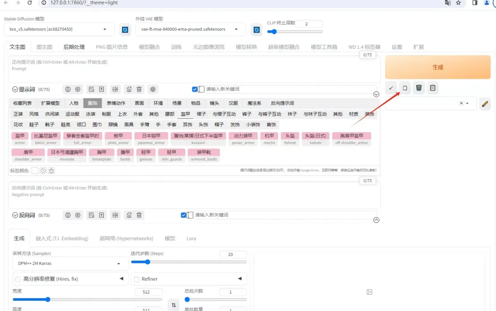Swap width and height with arrows button
The height and width of the screenshot is (311, 496).
pos(174,305)
